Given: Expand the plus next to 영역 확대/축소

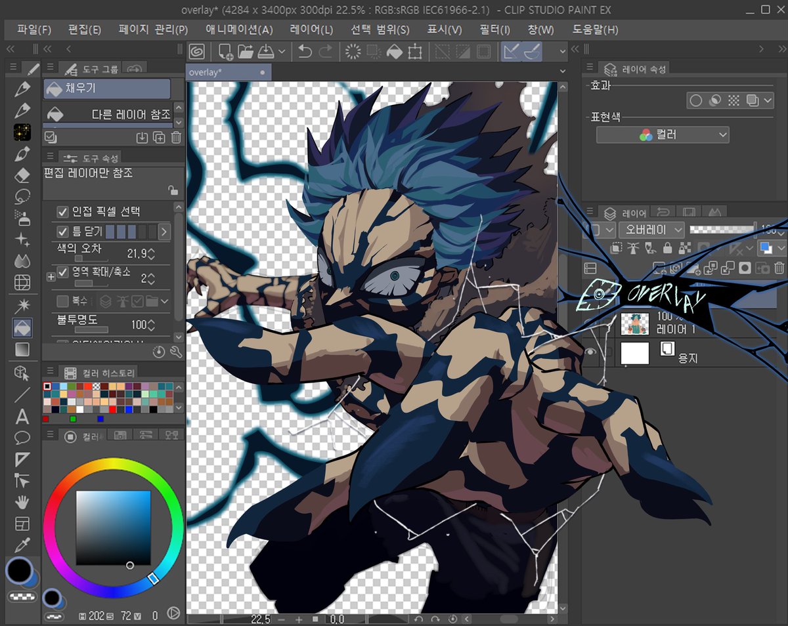Looking at the screenshot, I should 51,278.
